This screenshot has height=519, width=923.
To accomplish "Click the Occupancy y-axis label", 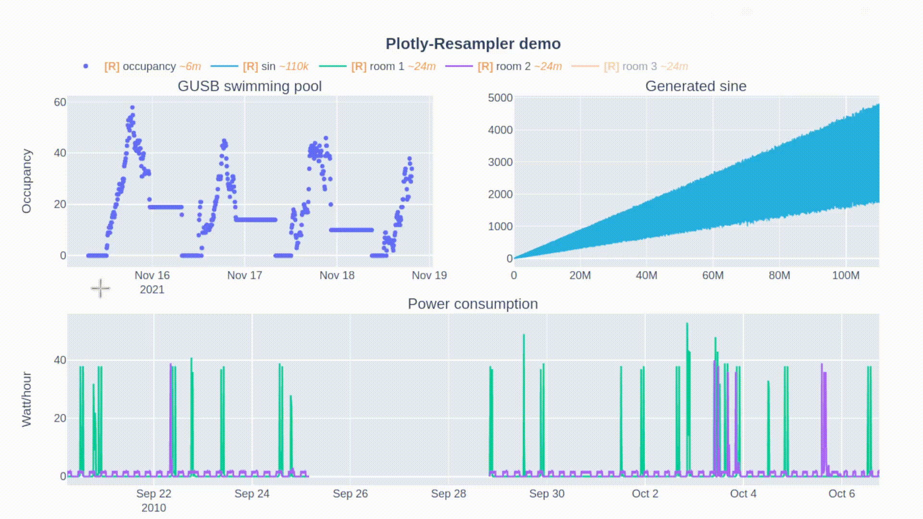I will click(26, 181).
